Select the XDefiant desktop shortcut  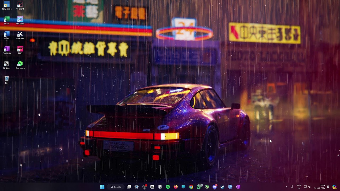(20, 36)
